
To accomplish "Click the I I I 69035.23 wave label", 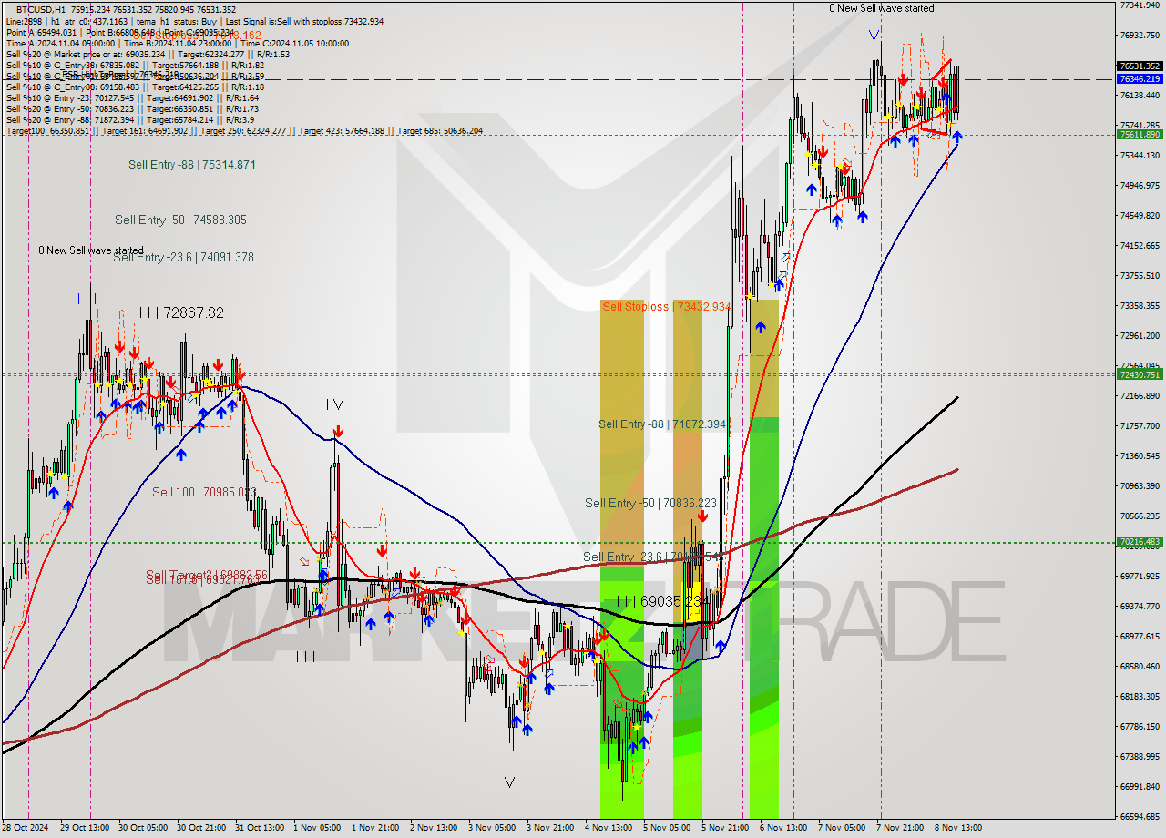I will coord(658,601).
